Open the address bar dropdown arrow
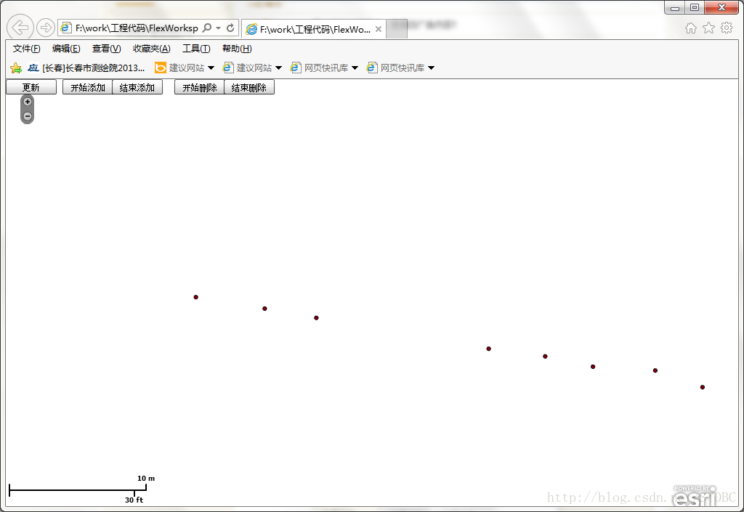744x512 pixels. [x=218, y=28]
